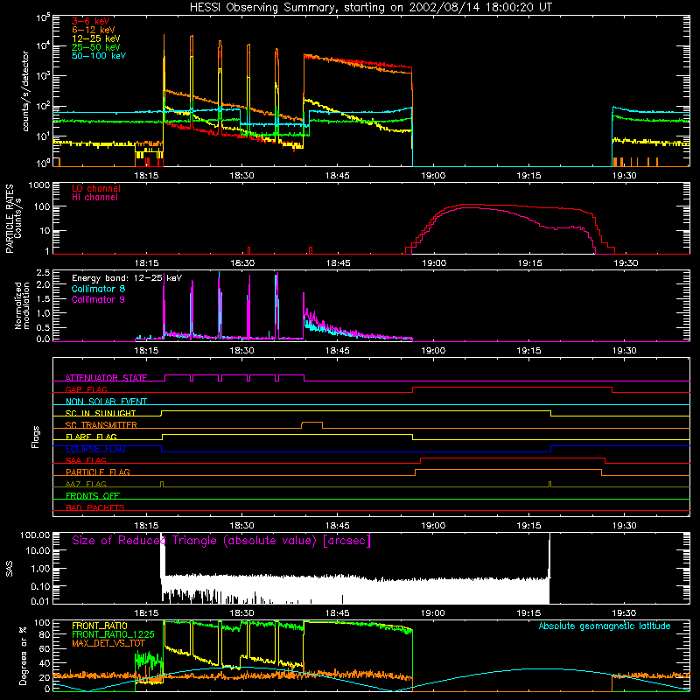
Task: Click the 80 tick on Degrees axis
Action: 45,635
